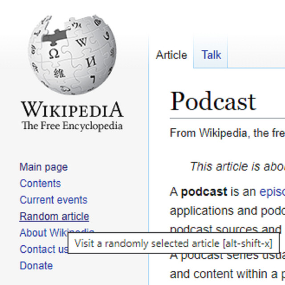Click 'The Free Encyclopedia' tagline

(72, 126)
